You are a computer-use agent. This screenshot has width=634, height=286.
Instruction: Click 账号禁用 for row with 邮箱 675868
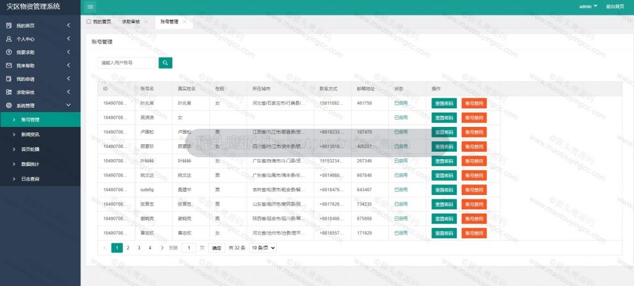pos(474,219)
